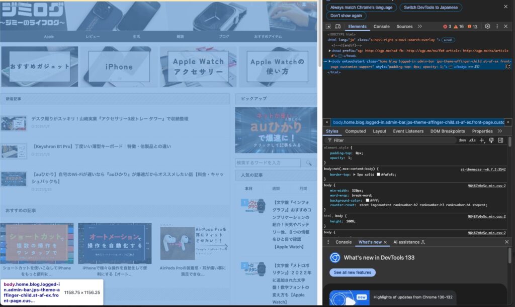Show more main panel tabs chevron
This screenshot has height=307, width=515.
tap(420, 27)
